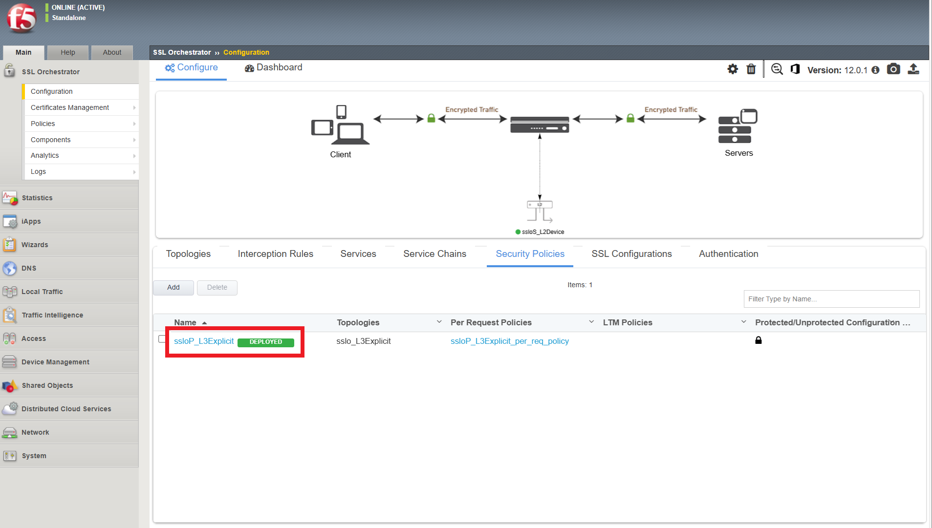Click the server-side green padlock icon
The image size is (932, 528).
coord(630,118)
